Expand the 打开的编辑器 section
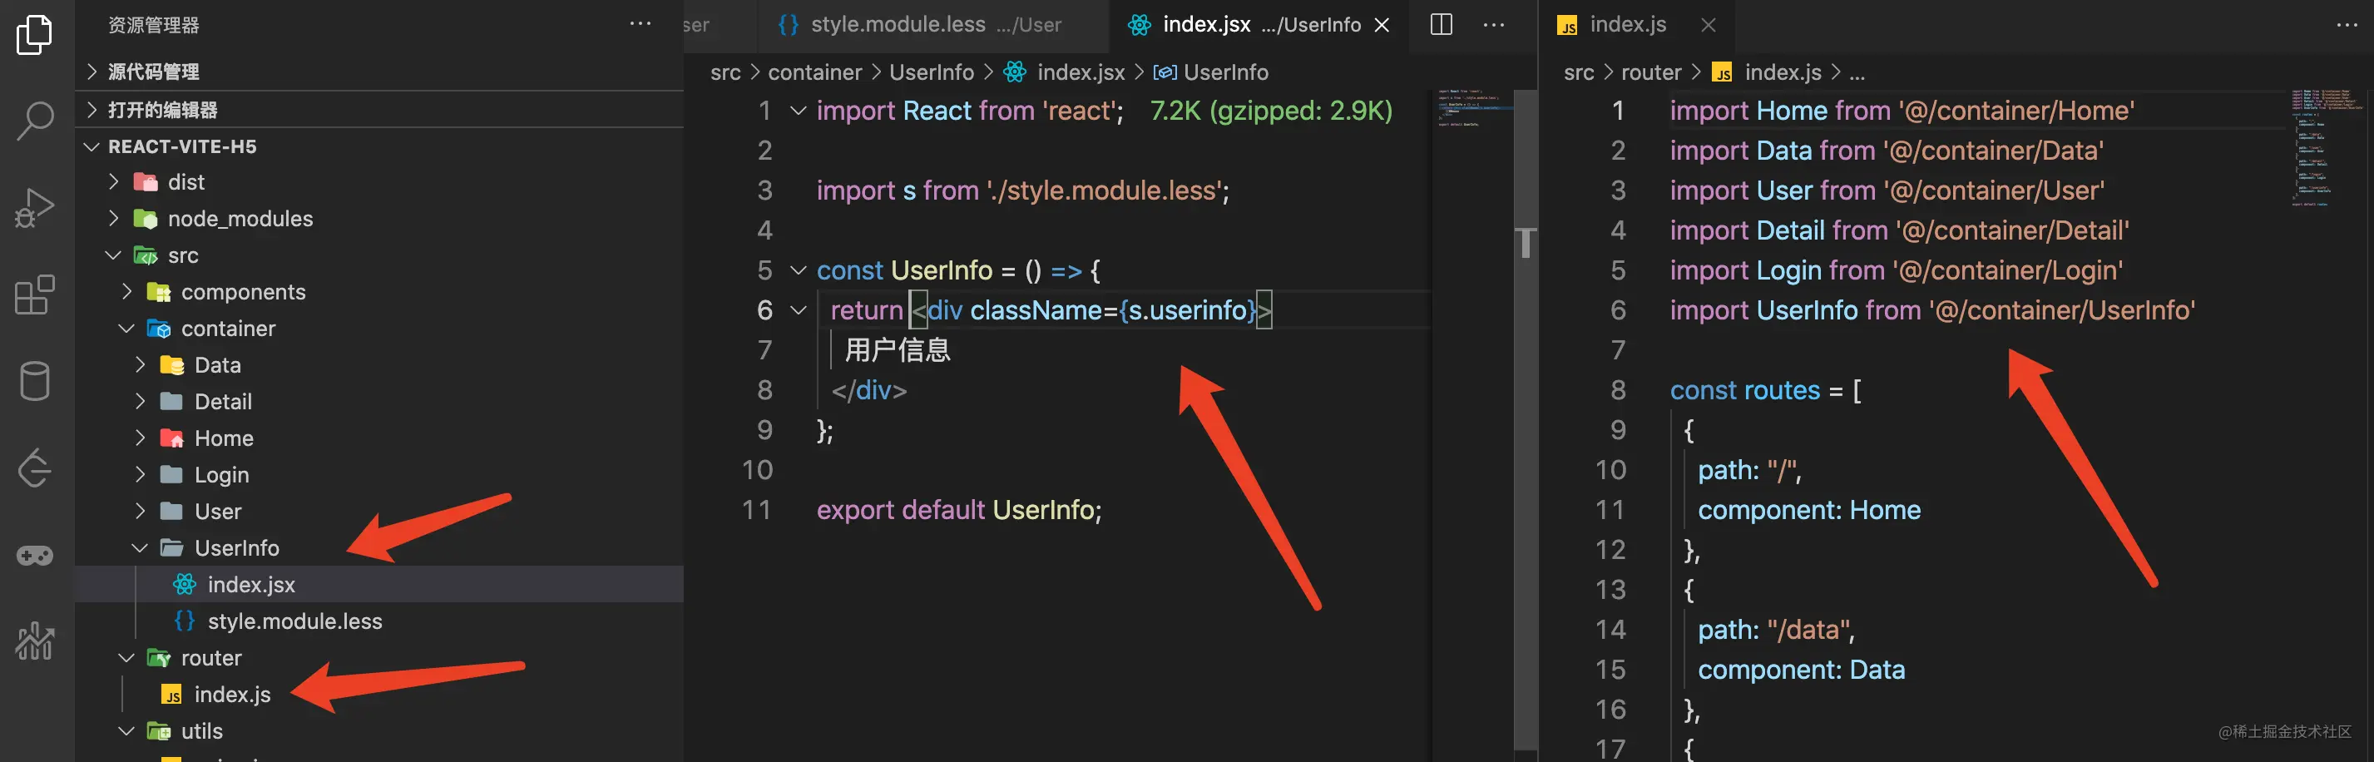The width and height of the screenshot is (2374, 762). click(378, 110)
